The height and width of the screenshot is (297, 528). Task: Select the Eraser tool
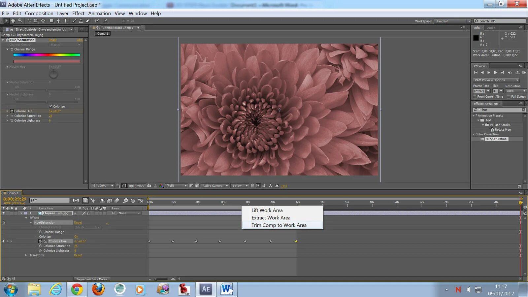point(88,21)
